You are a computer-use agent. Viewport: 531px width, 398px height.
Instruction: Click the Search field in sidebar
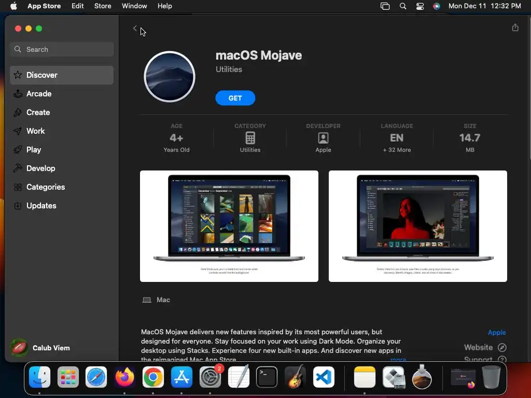point(62,49)
